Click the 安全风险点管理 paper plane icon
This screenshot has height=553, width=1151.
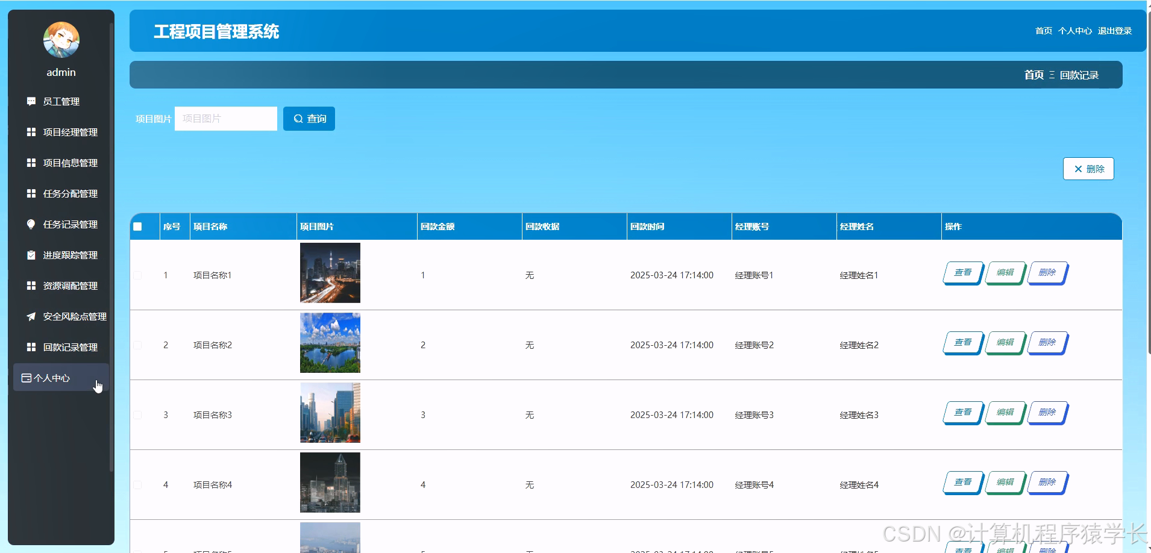(x=31, y=316)
